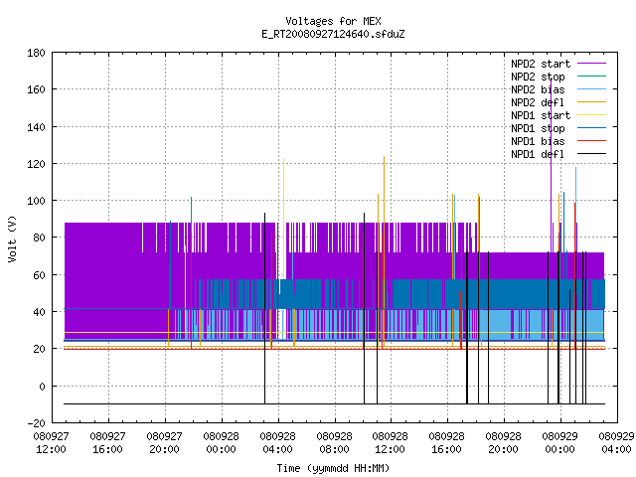This screenshot has width=636, height=477.
Task: Click the 40 tick on the voltage axis
Action: click(39, 312)
